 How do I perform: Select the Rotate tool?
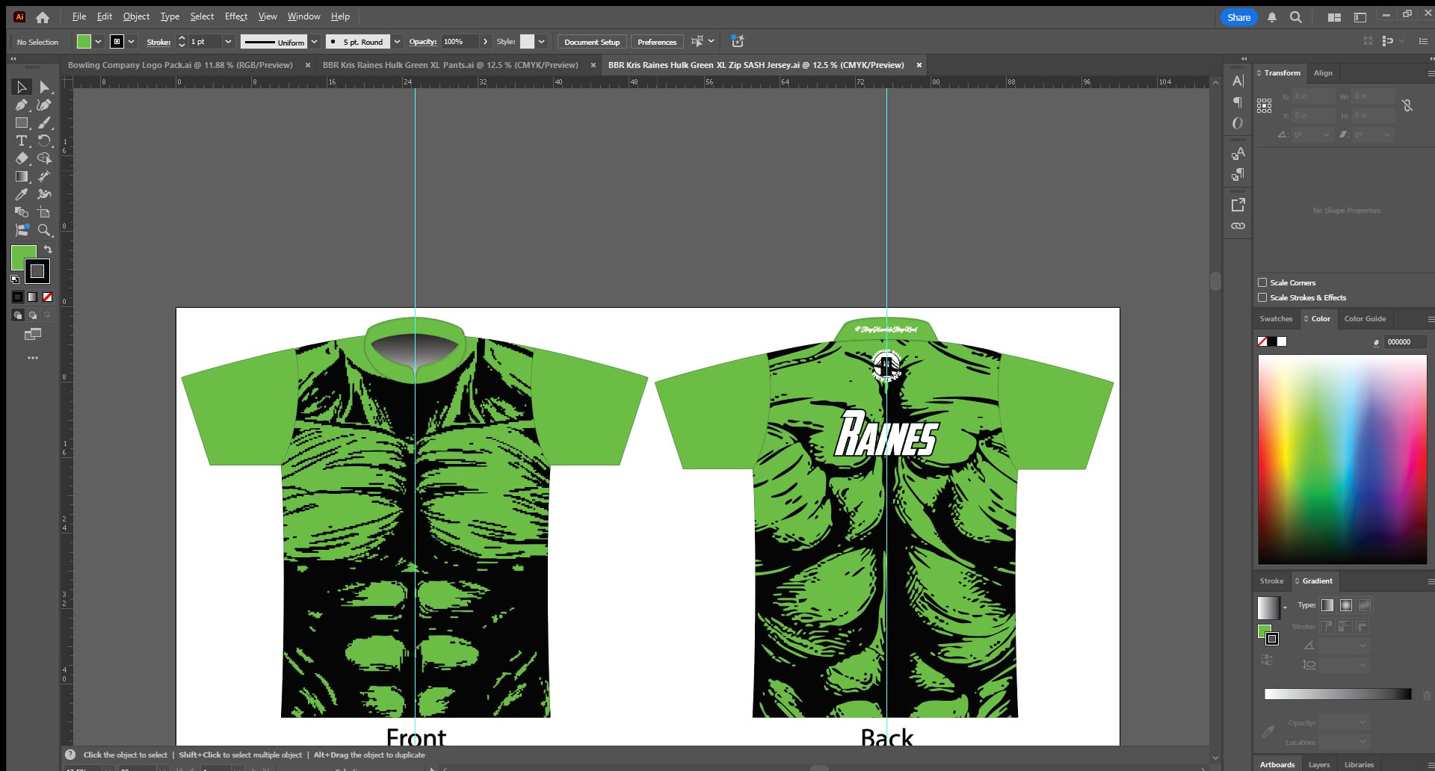44,141
